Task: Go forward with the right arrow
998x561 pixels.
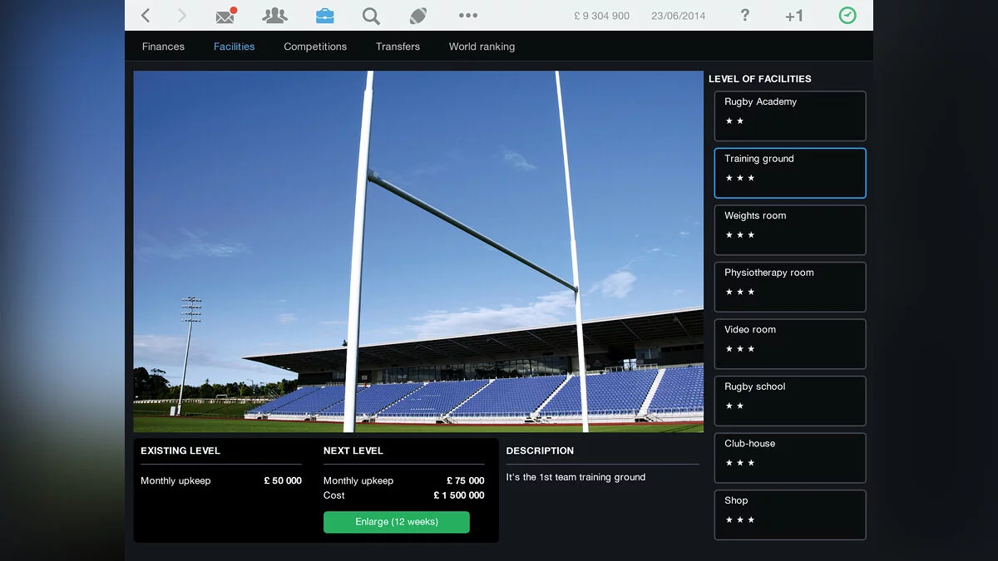Action: (x=182, y=15)
